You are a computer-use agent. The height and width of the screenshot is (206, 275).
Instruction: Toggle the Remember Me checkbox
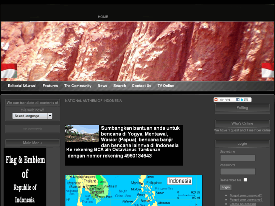[245, 180]
